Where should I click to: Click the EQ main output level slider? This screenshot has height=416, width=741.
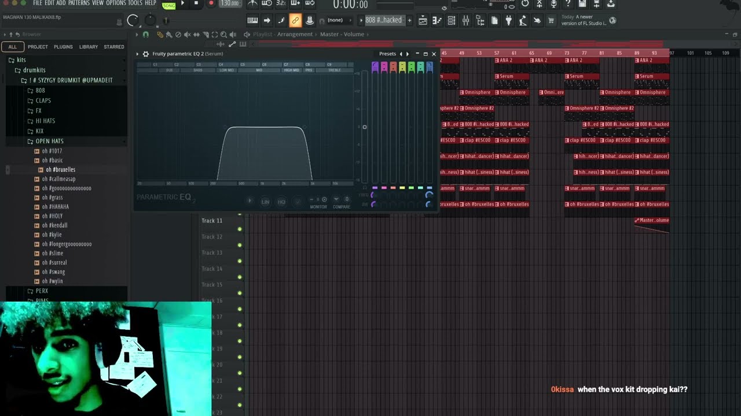(364, 127)
